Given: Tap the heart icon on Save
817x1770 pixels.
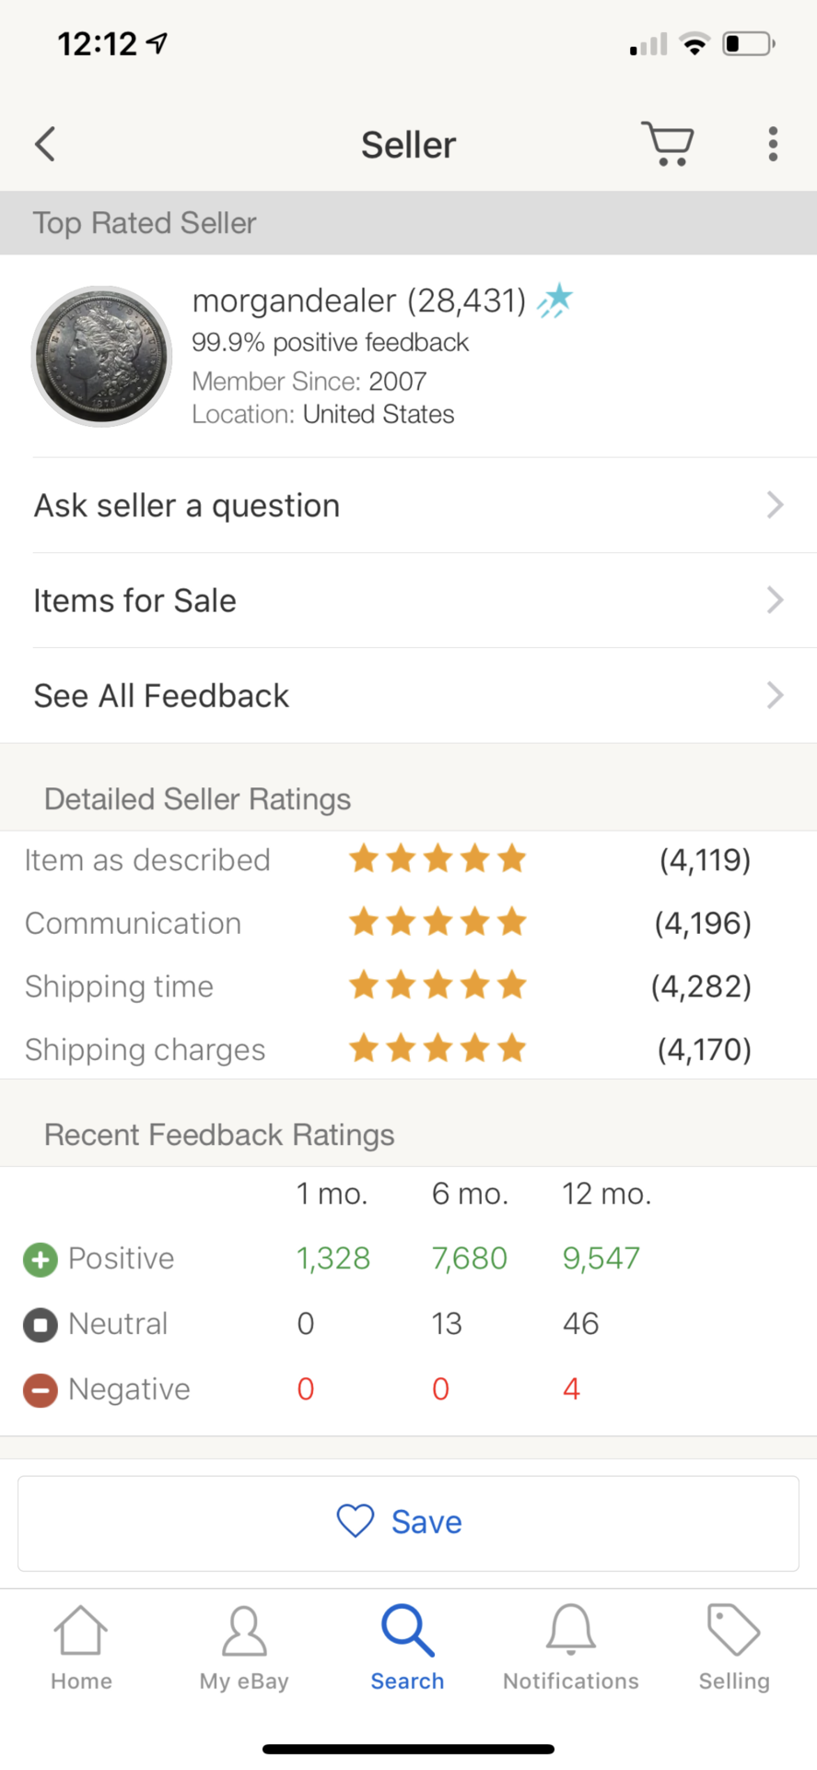Looking at the screenshot, I should tap(356, 1521).
